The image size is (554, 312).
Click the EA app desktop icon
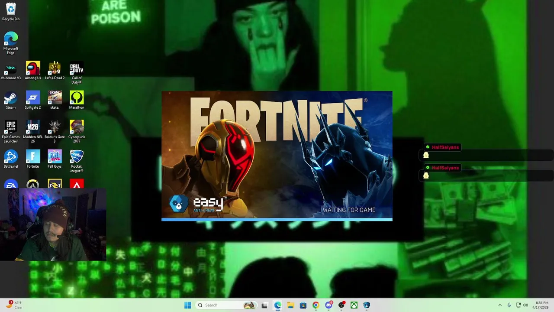(x=11, y=184)
